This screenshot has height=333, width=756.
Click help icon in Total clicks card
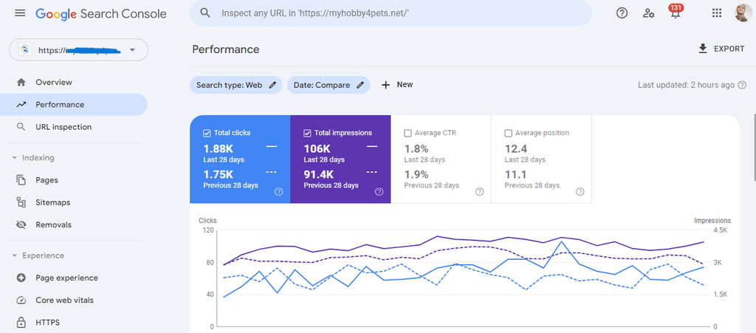pyautogui.click(x=278, y=192)
